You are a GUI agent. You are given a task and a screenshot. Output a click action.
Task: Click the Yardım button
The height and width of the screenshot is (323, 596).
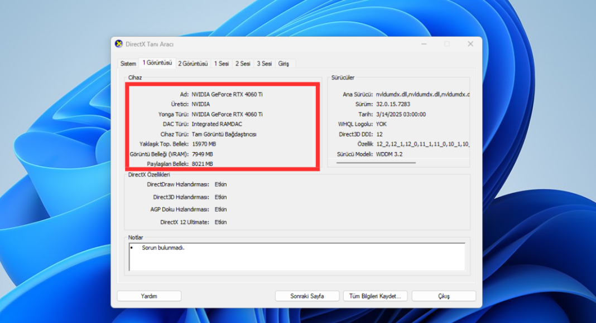click(149, 296)
